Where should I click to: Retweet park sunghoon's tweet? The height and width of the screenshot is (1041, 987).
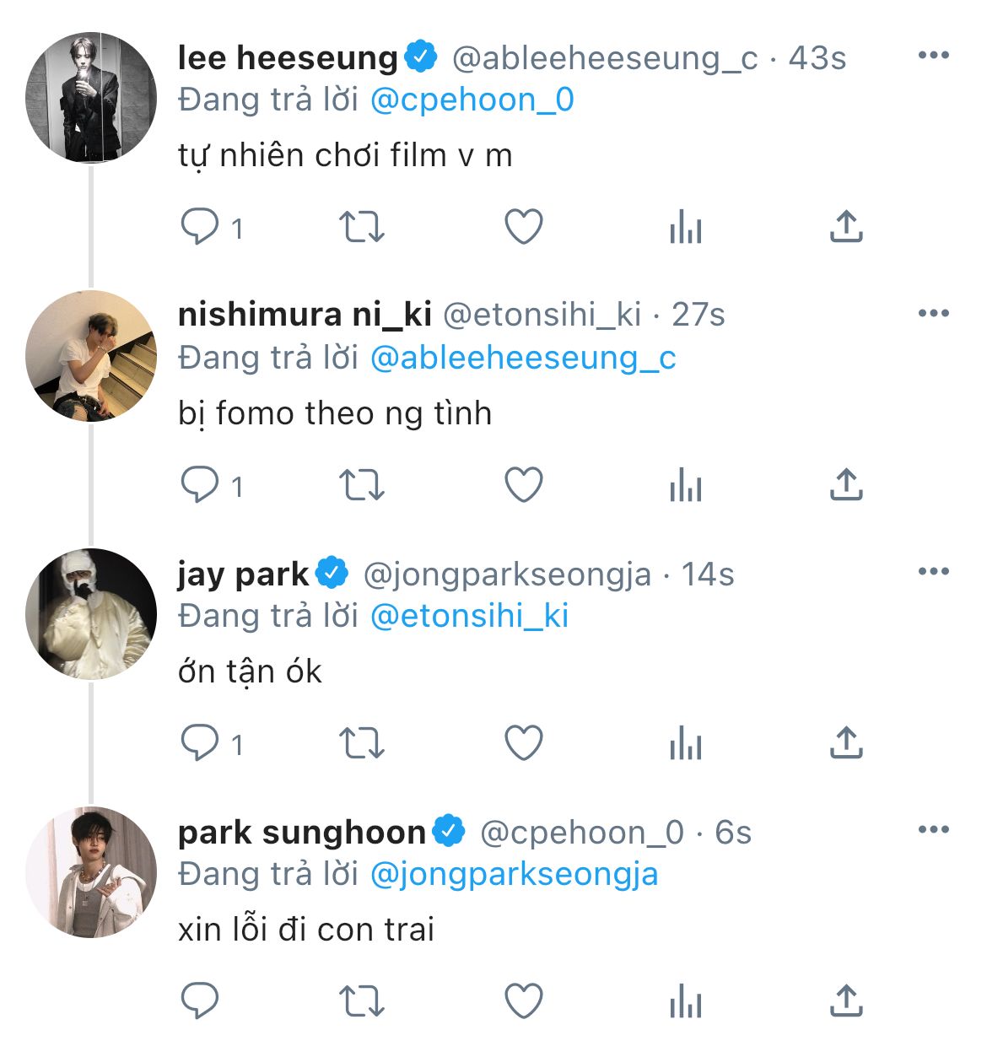pos(361,1001)
